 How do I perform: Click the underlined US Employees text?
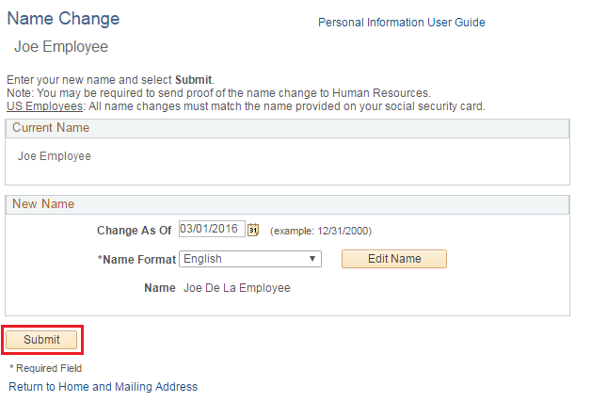(44, 106)
